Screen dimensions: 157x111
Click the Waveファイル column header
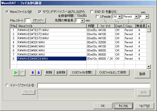click(x=51, y=26)
